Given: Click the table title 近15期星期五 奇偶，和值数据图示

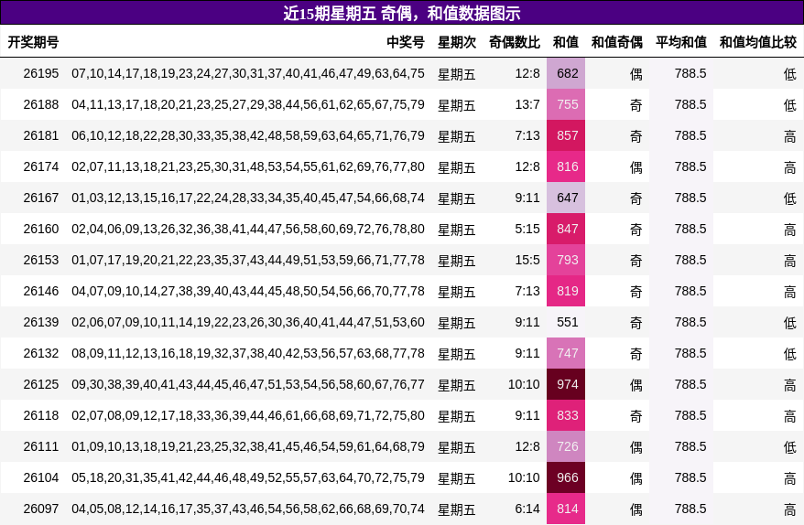Looking at the screenshot, I should pos(402,13).
